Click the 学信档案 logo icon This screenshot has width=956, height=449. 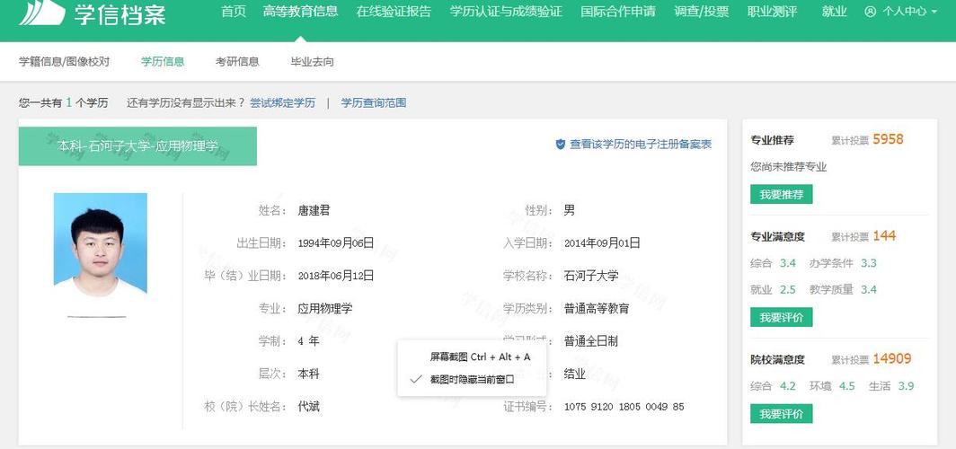[x=42, y=13]
